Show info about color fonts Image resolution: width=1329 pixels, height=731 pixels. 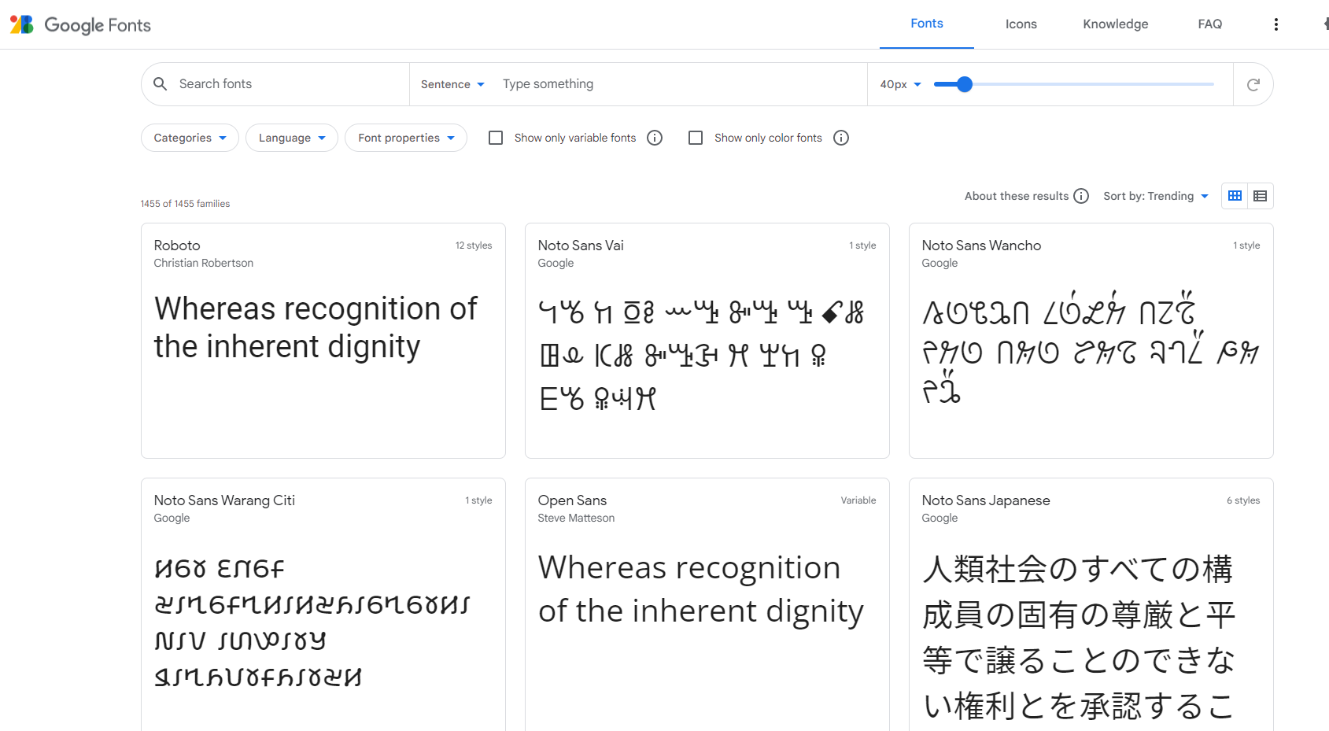pos(841,138)
